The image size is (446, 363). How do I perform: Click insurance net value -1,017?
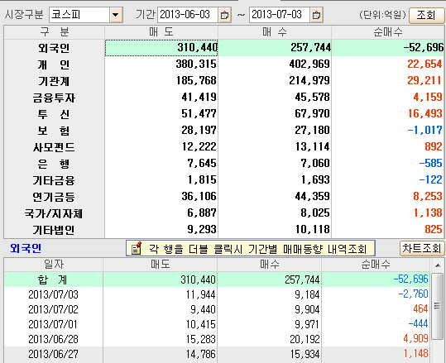click(x=425, y=130)
